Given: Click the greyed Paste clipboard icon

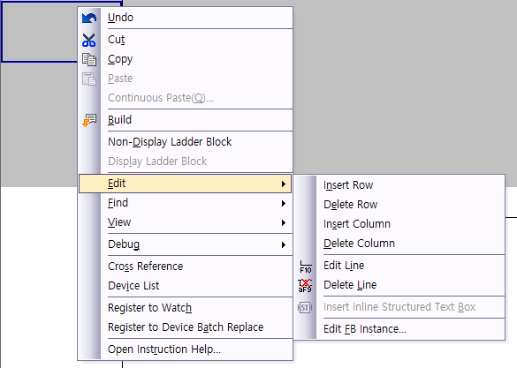Looking at the screenshot, I should 89,79.
